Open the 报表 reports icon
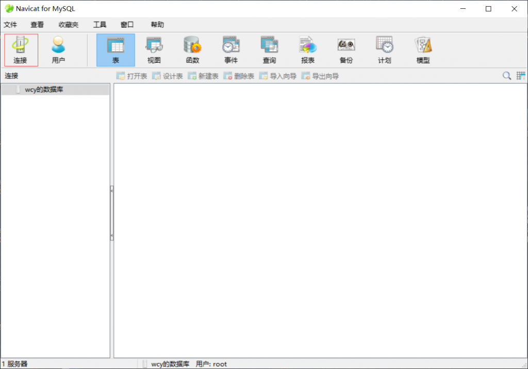The image size is (528, 369). [307, 50]
